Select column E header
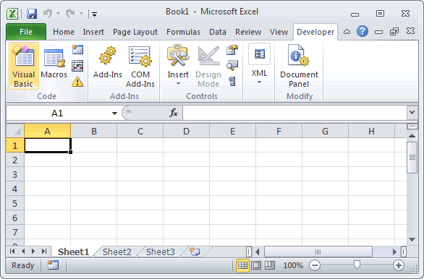 232,131
